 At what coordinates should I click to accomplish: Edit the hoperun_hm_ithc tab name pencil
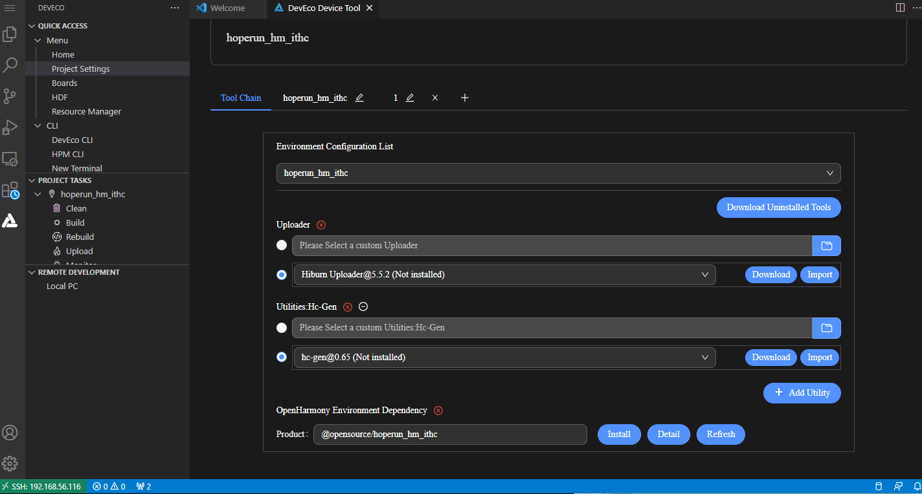click(x=359, y=98)
